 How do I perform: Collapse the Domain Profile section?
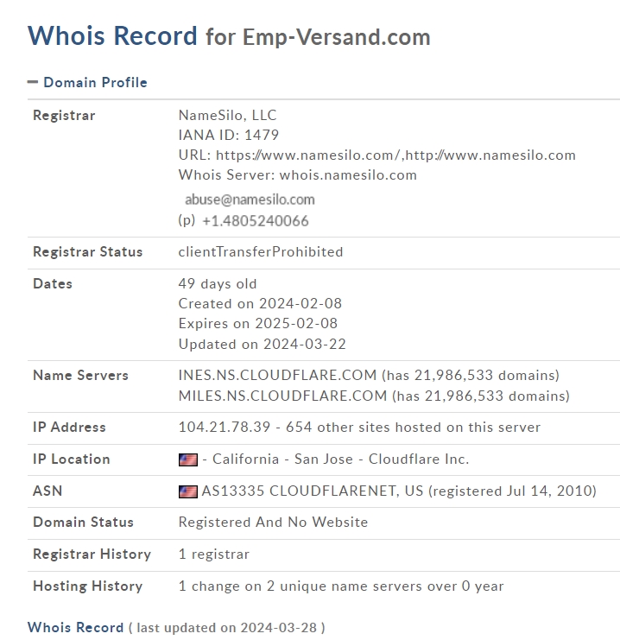click(33, 82)
